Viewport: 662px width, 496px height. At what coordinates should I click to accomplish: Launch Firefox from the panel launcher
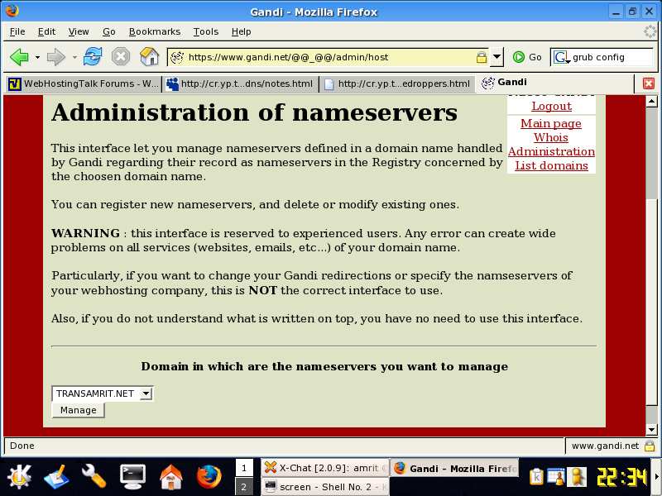209,478
